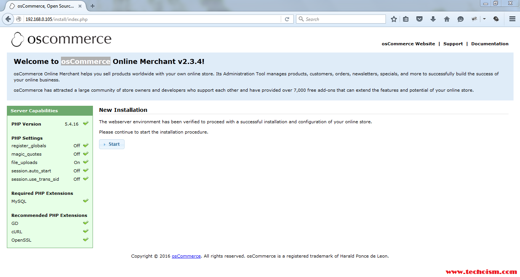Screen dimensions: 520x277
Task: Expand the toolbar extension dropdown arrow
Action: click(x=484, y=19)
